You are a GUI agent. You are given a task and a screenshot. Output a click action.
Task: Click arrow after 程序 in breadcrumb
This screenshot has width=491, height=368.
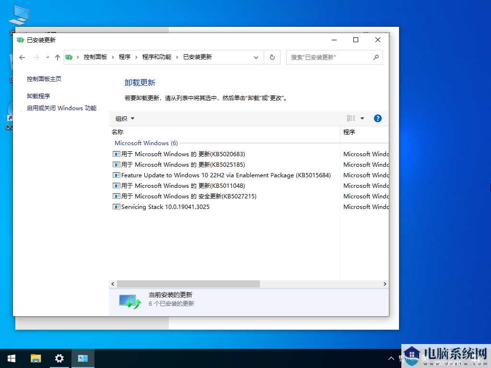(x=136, y=57)
